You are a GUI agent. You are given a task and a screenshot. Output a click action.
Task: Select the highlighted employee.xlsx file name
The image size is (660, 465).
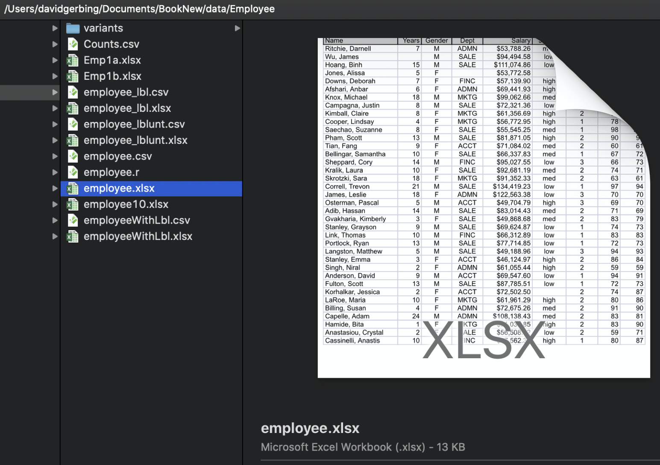click(119, 188)
